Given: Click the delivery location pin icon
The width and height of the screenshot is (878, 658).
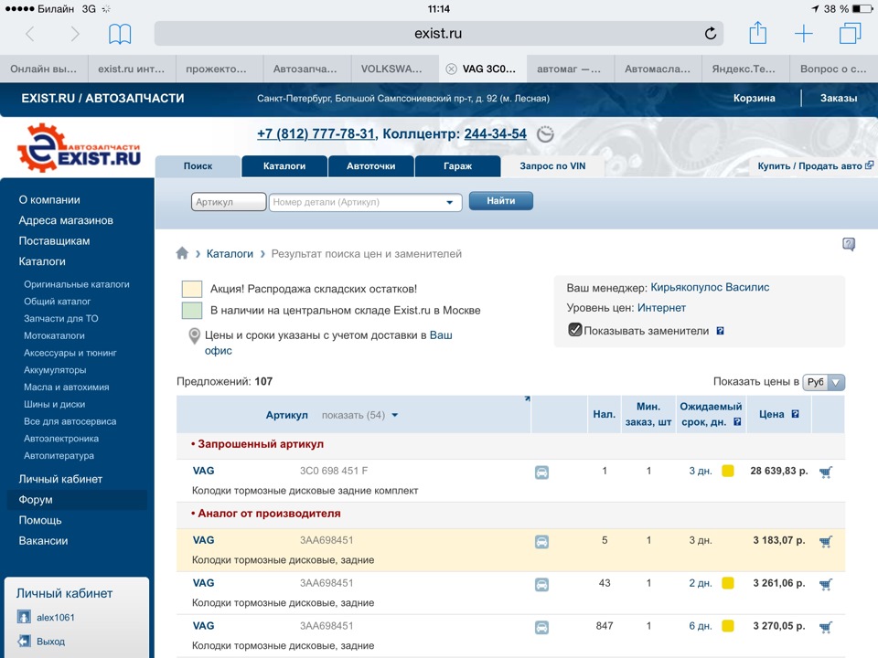Looking at the screenshot, I should click(x=194, y=335).
